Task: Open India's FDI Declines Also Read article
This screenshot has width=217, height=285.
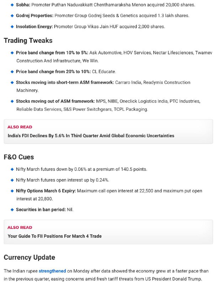Action: click(x=91, y=136)
